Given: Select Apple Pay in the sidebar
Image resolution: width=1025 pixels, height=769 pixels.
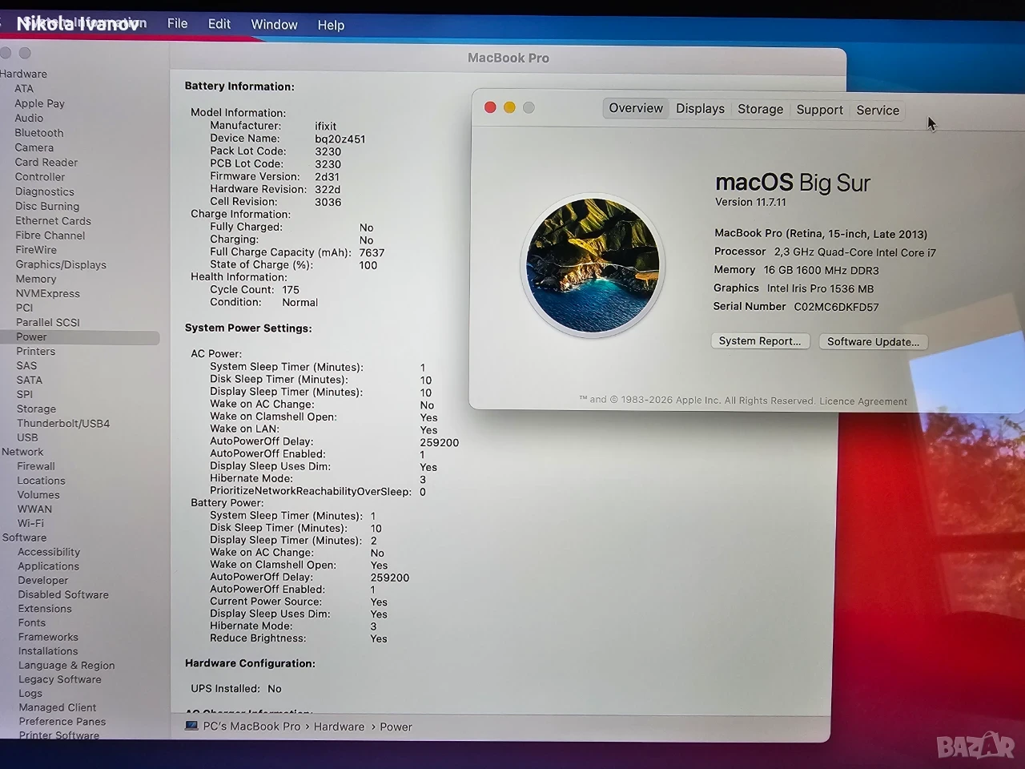Looking at the screenshot, I should [39, 103].
